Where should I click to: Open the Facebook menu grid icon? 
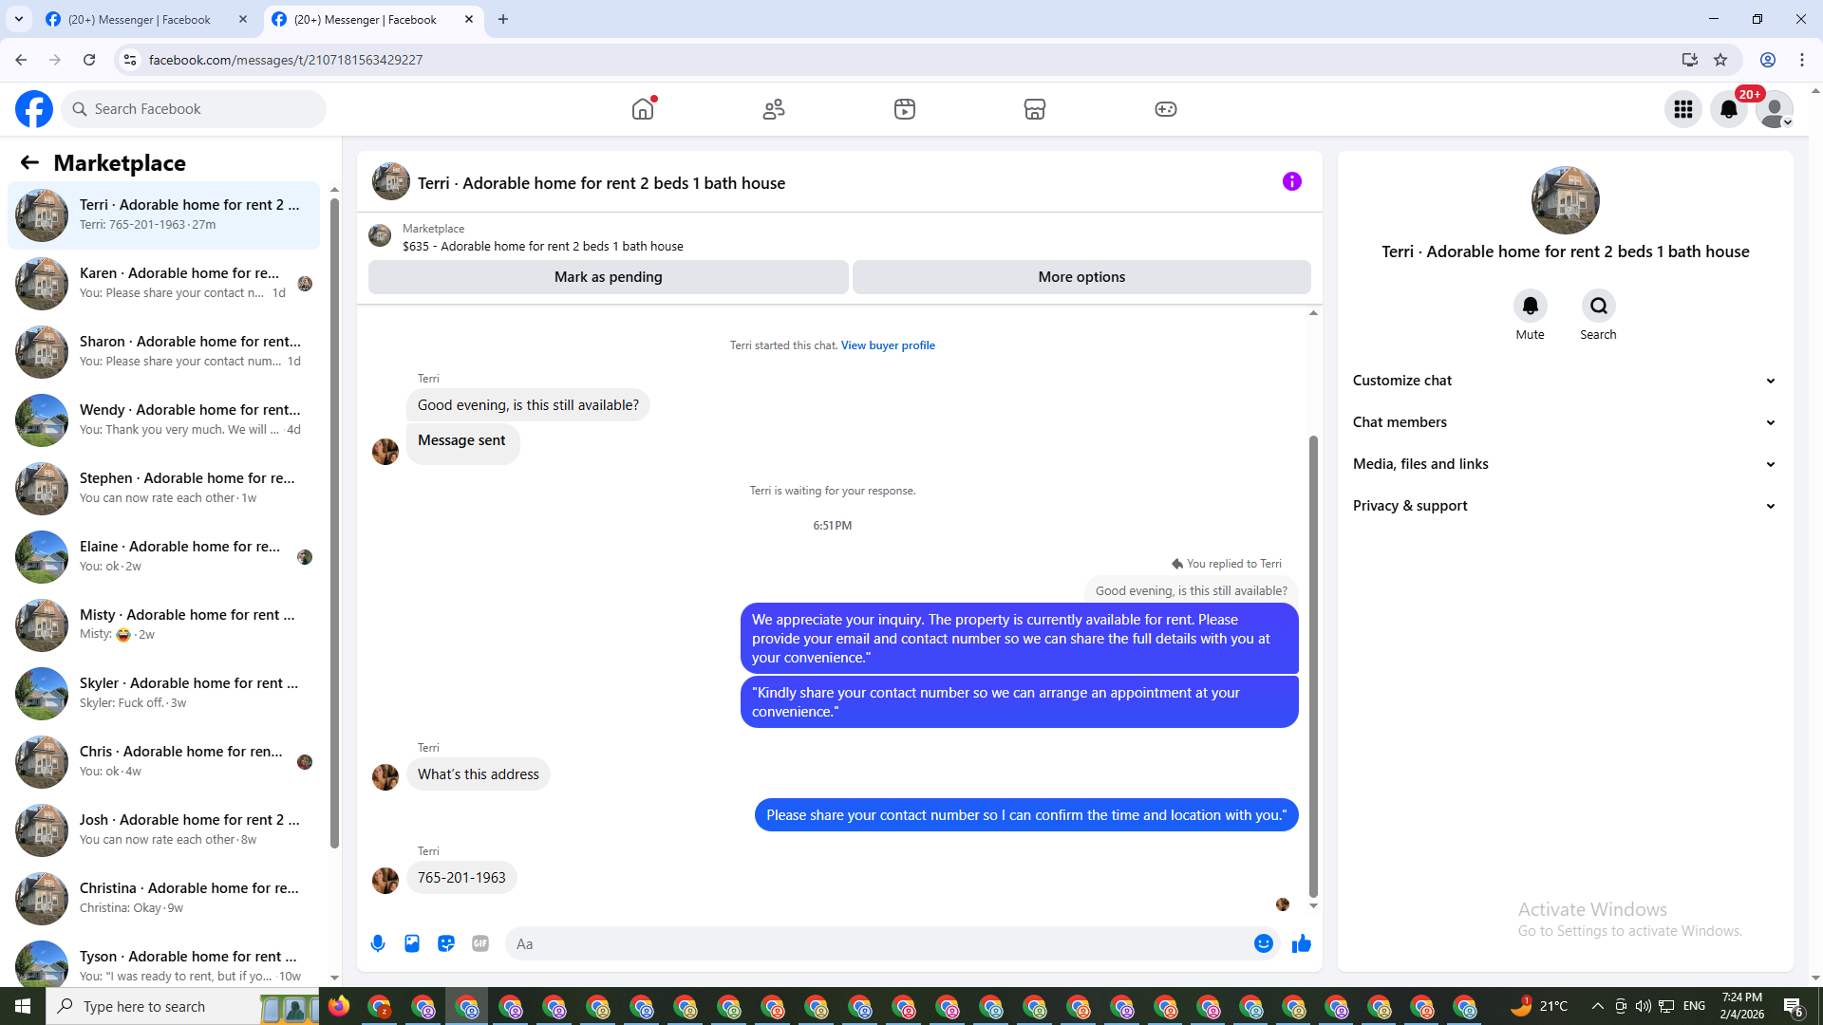click(x=1682, y=109)
